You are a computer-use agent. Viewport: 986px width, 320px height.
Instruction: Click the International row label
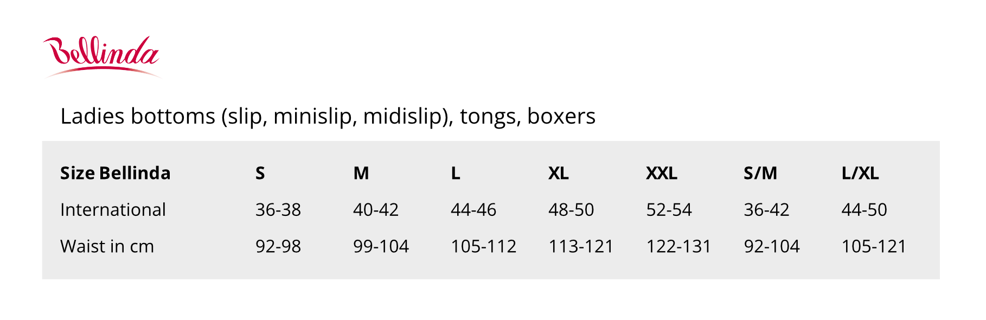click(113, 210)
